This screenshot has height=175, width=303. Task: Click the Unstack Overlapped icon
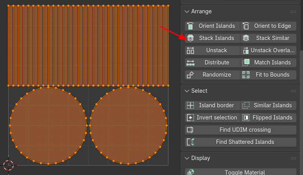point(246,50)
